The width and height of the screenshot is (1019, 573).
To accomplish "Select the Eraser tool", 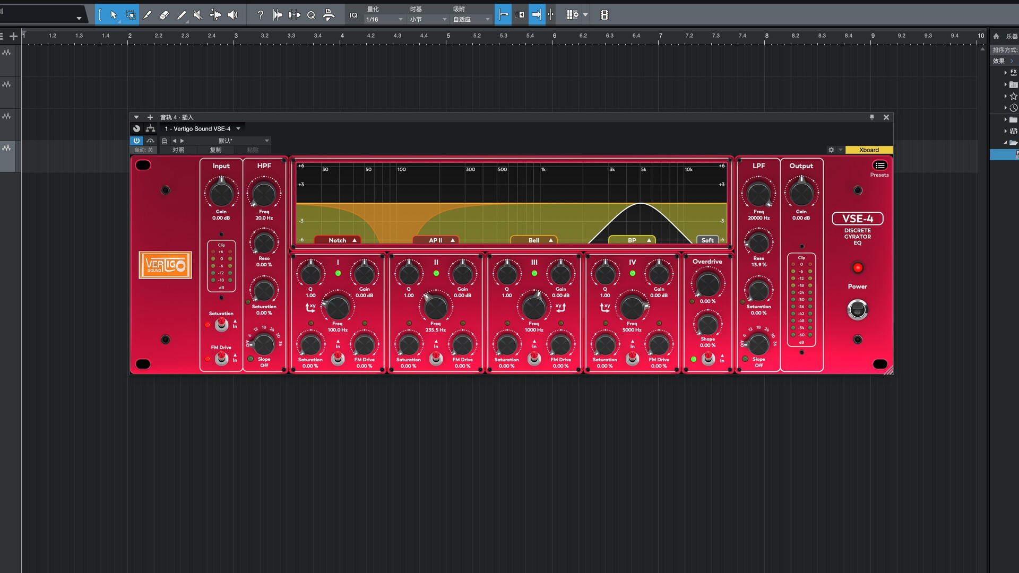I will (x=165, y=15).
